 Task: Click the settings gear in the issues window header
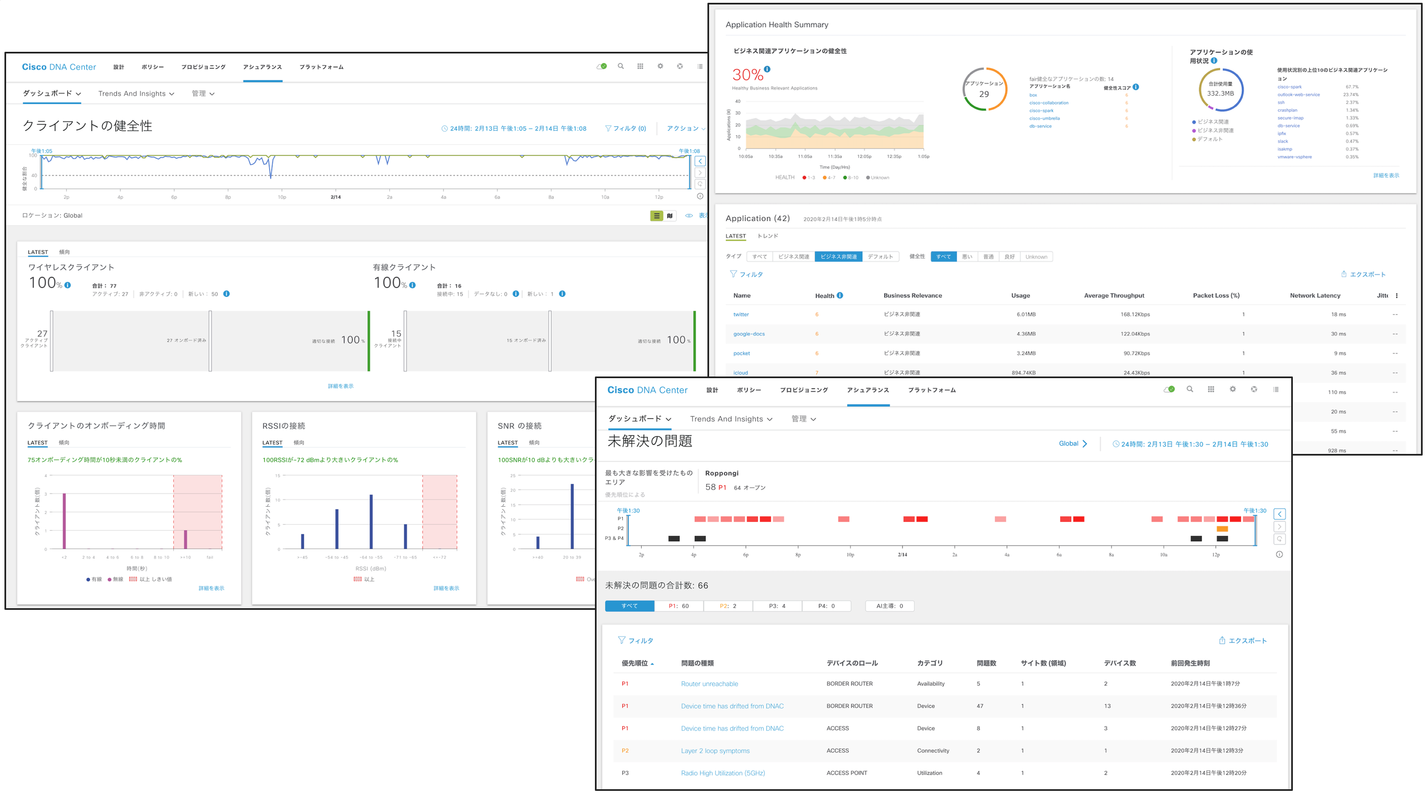tap(1233, 389)
